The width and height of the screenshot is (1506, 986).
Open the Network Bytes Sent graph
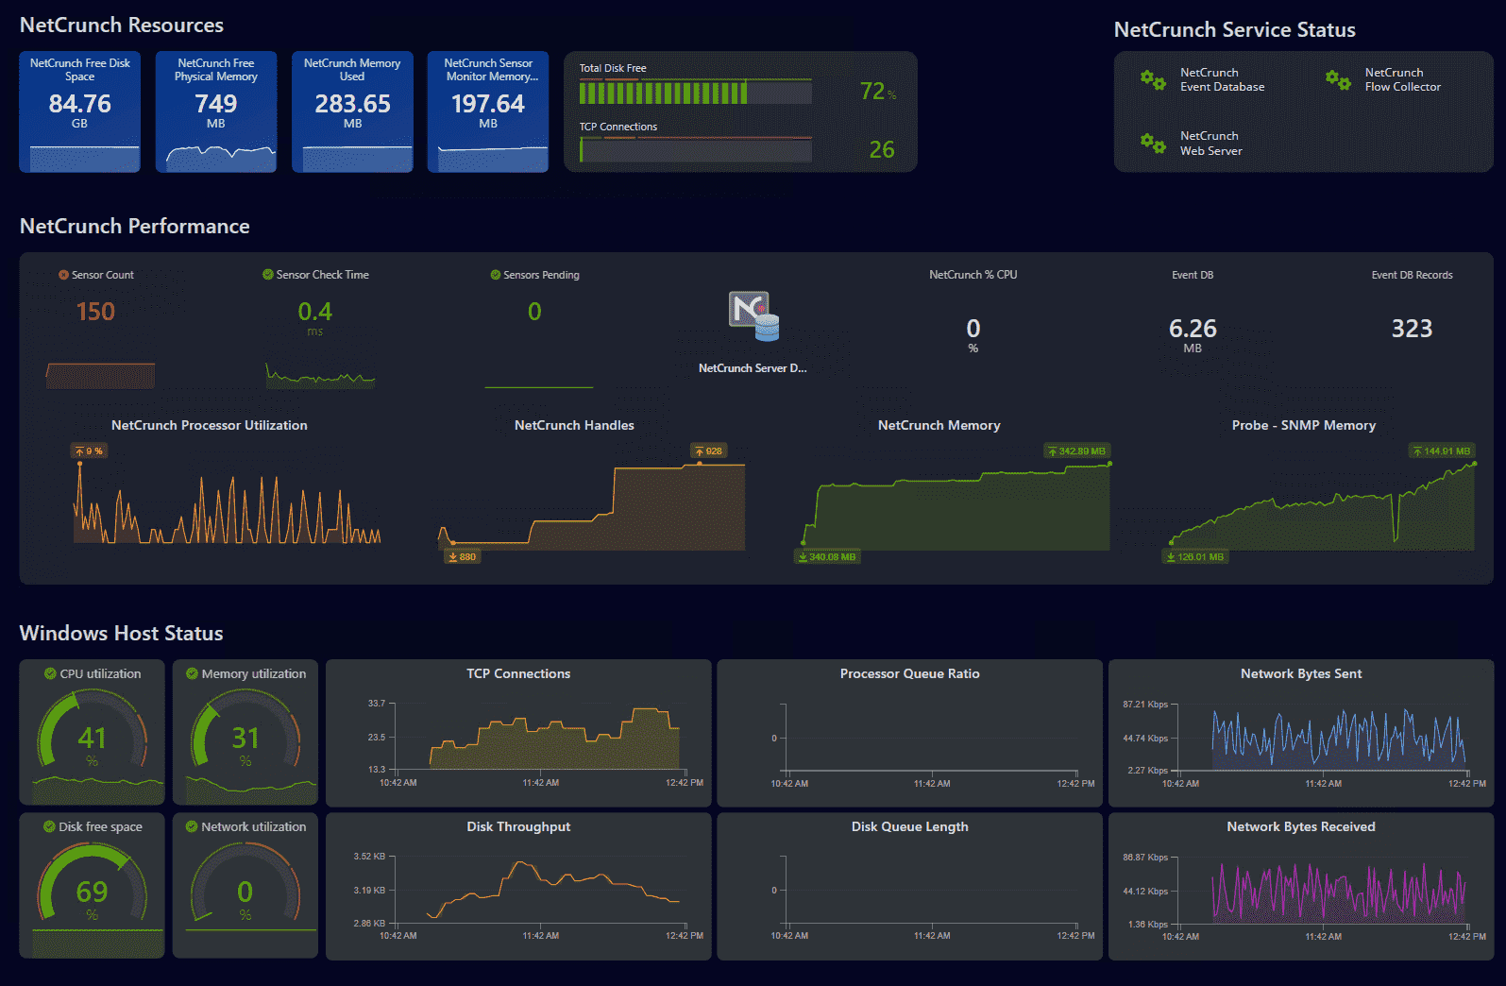click(1301, 733)
